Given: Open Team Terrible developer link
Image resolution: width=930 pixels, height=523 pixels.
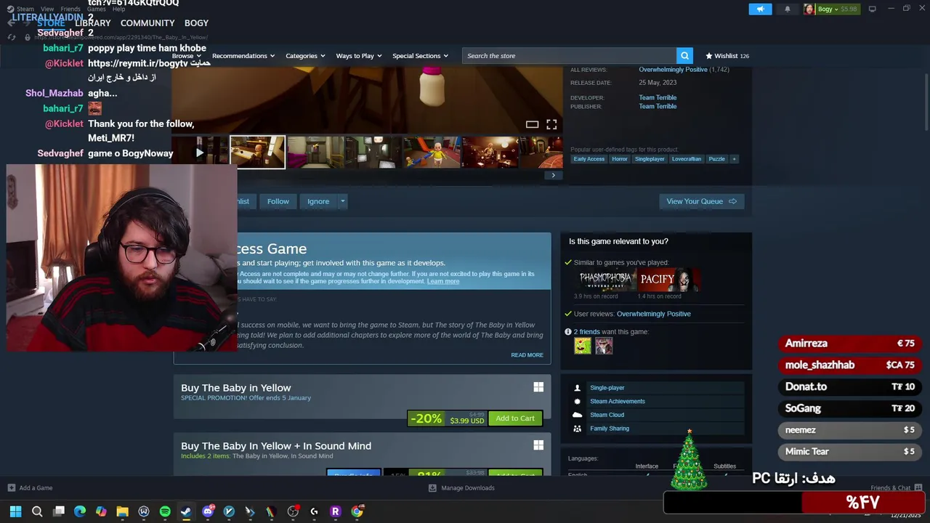Looking at the screenshot, I should tap(658, 97).
